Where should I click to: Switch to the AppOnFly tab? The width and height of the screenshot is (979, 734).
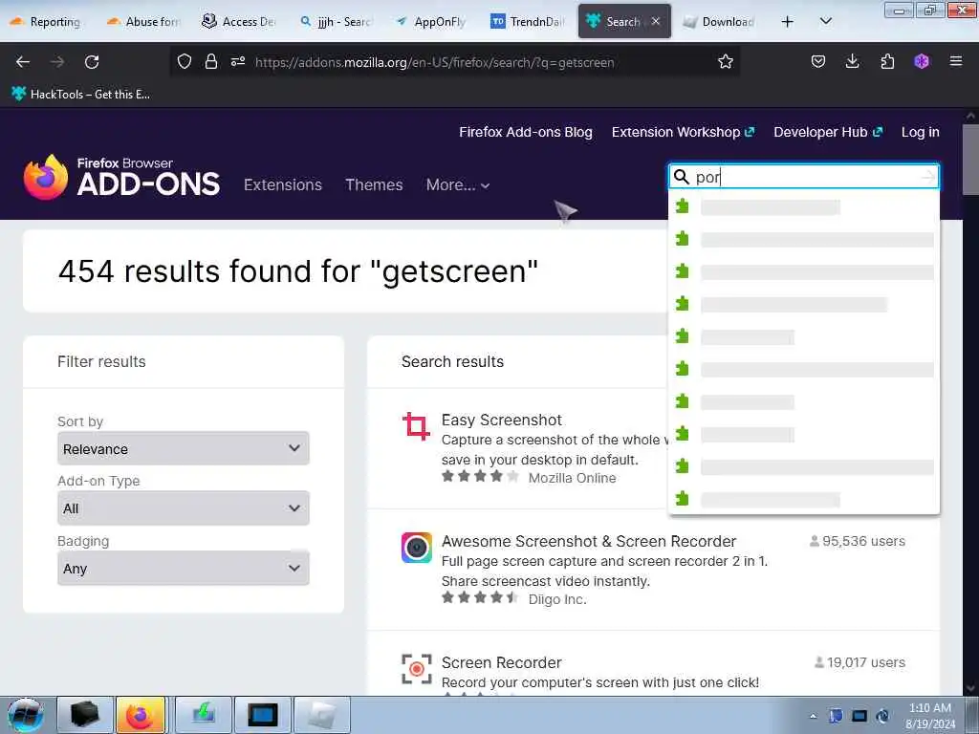click(x=431, y=21)
